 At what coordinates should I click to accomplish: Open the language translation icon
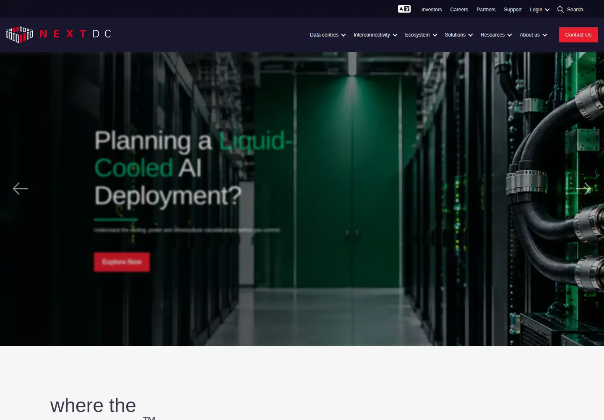pyautogui.click(x=404, y=9)
